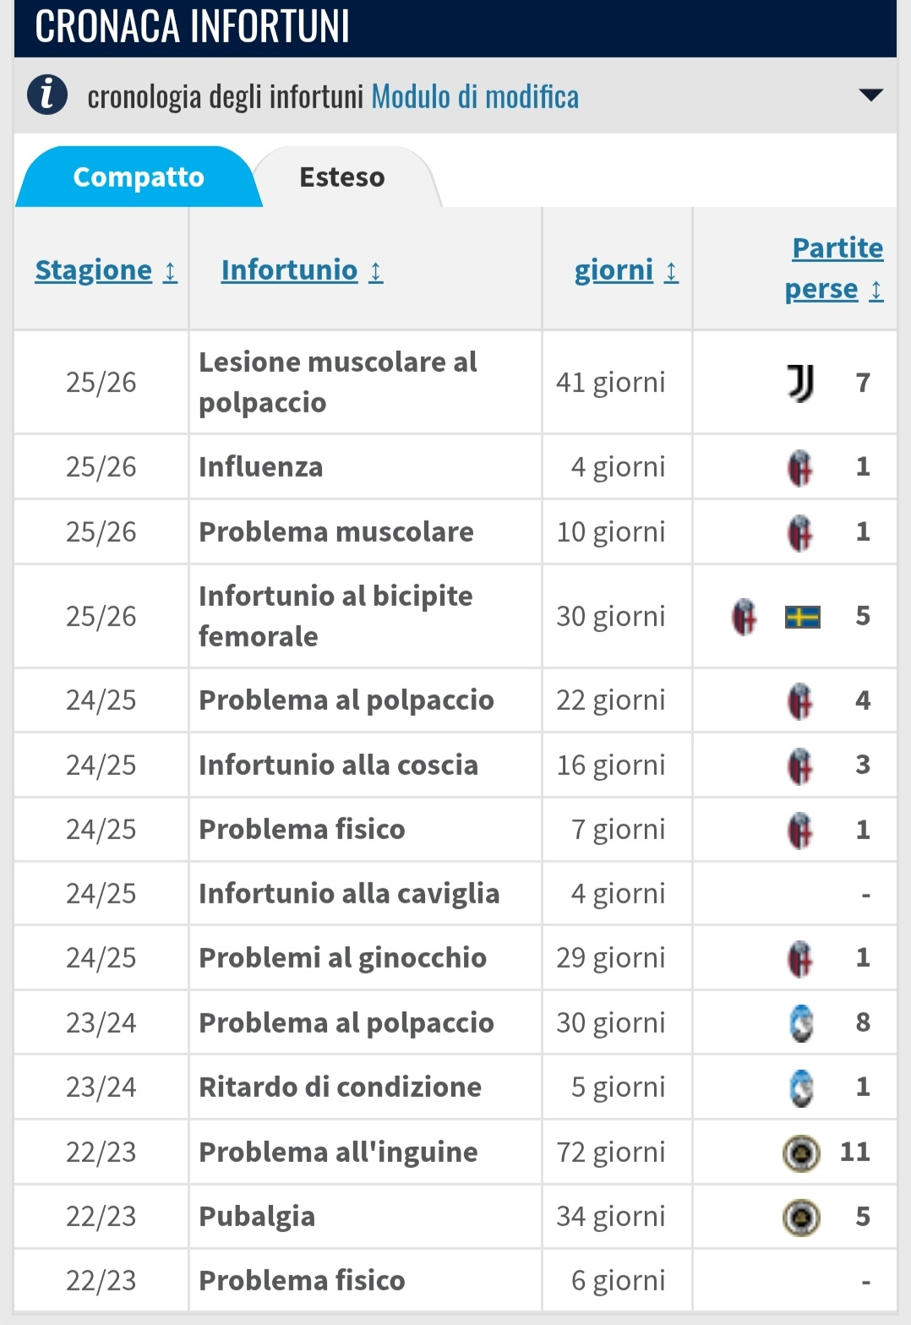
Task: Switch to the Esteso tab
Action: click(x=342, y=177)
